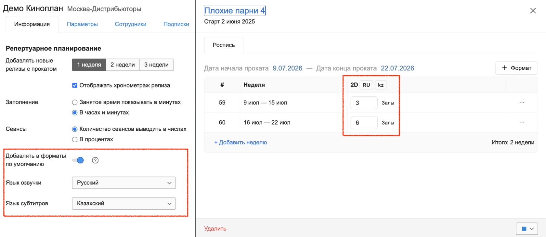Close the release panel with the X icon
Viewport: 546px width, 237px height.
pos(533,11)
